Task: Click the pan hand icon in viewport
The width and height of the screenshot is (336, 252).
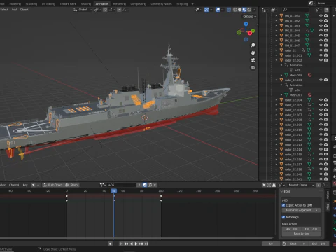Action: (253, 52)
